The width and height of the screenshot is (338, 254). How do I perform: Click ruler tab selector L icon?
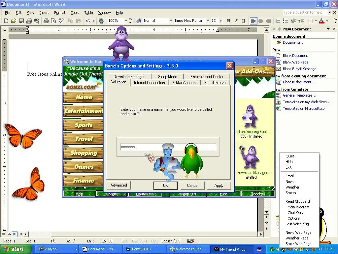5,29
